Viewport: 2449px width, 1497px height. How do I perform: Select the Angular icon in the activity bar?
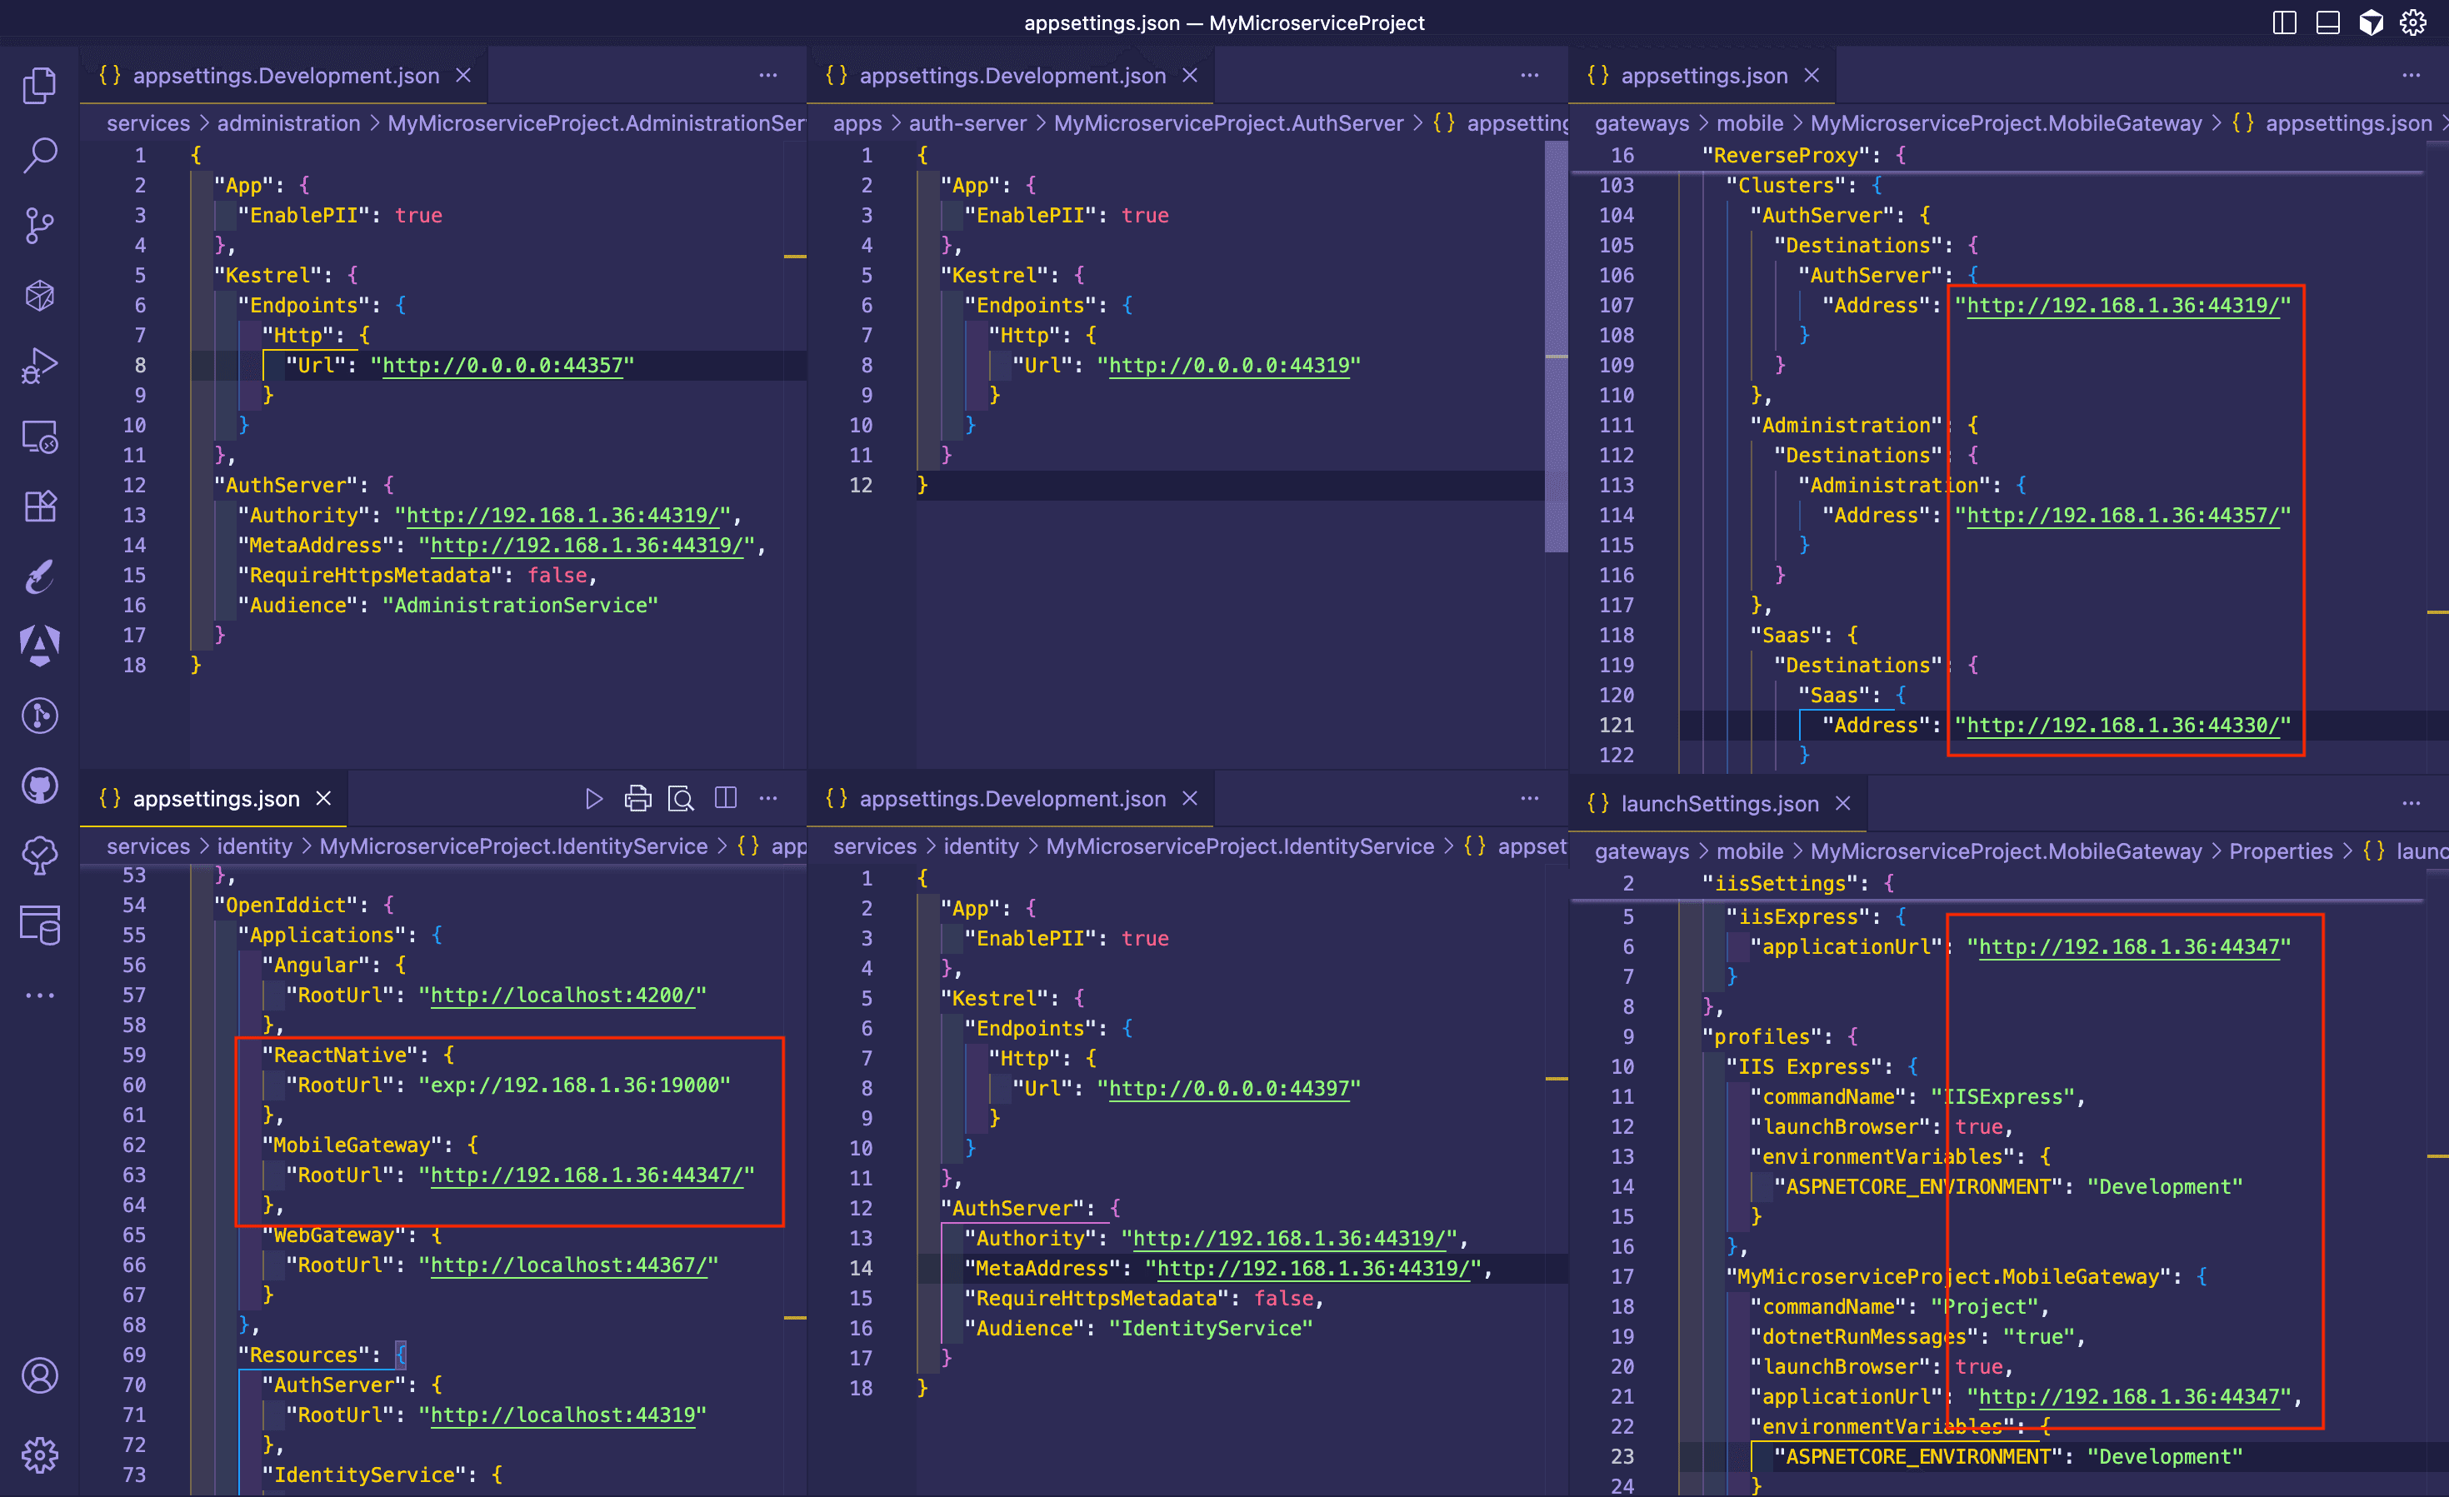(x=40, y=644)
